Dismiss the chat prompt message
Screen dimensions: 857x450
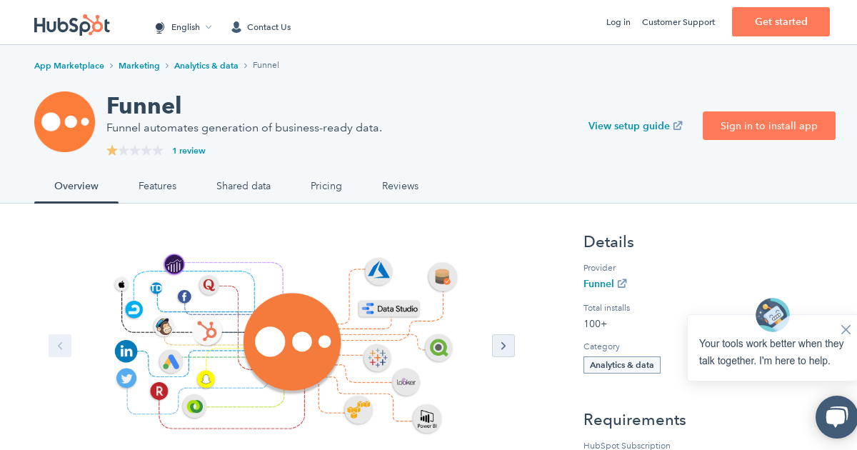(846, 329)
